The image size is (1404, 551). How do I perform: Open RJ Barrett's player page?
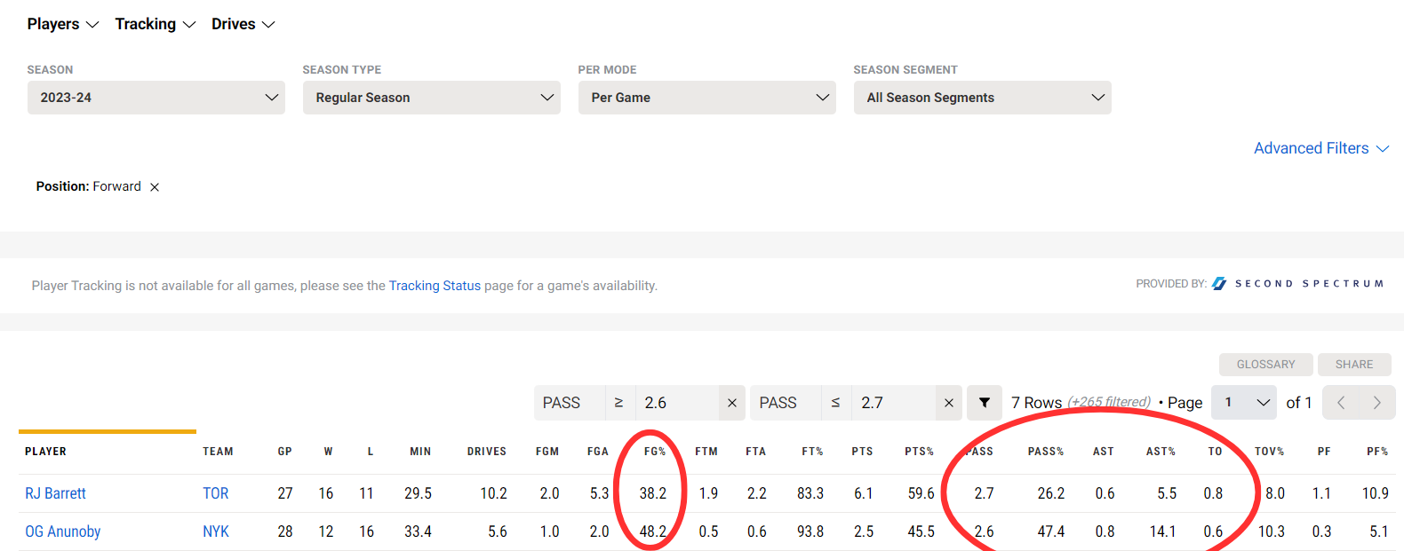tap(55, 493)
